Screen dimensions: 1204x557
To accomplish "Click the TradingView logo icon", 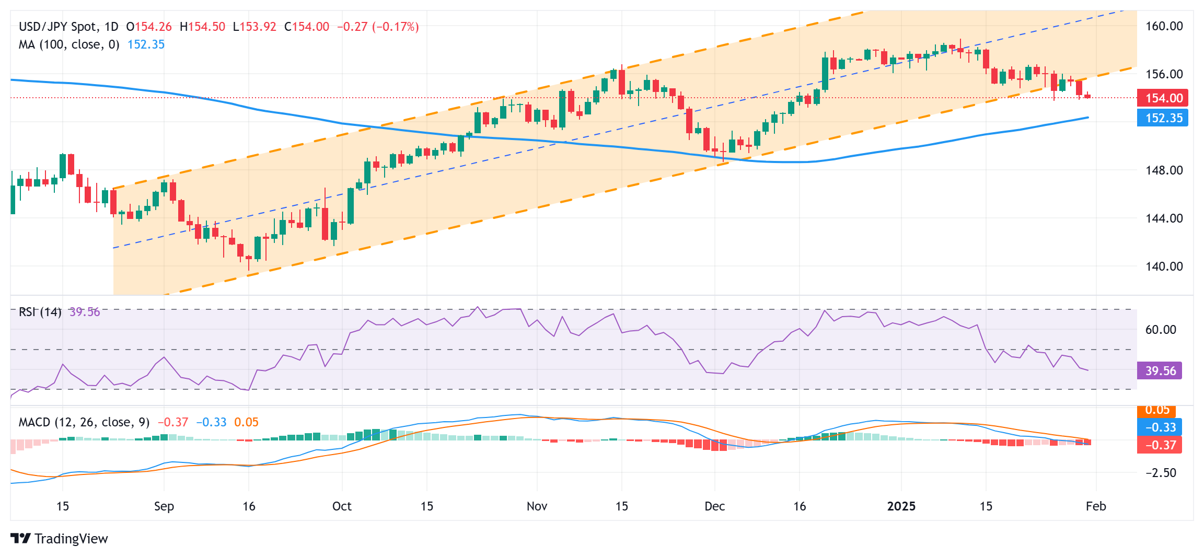I will (20, 538).
